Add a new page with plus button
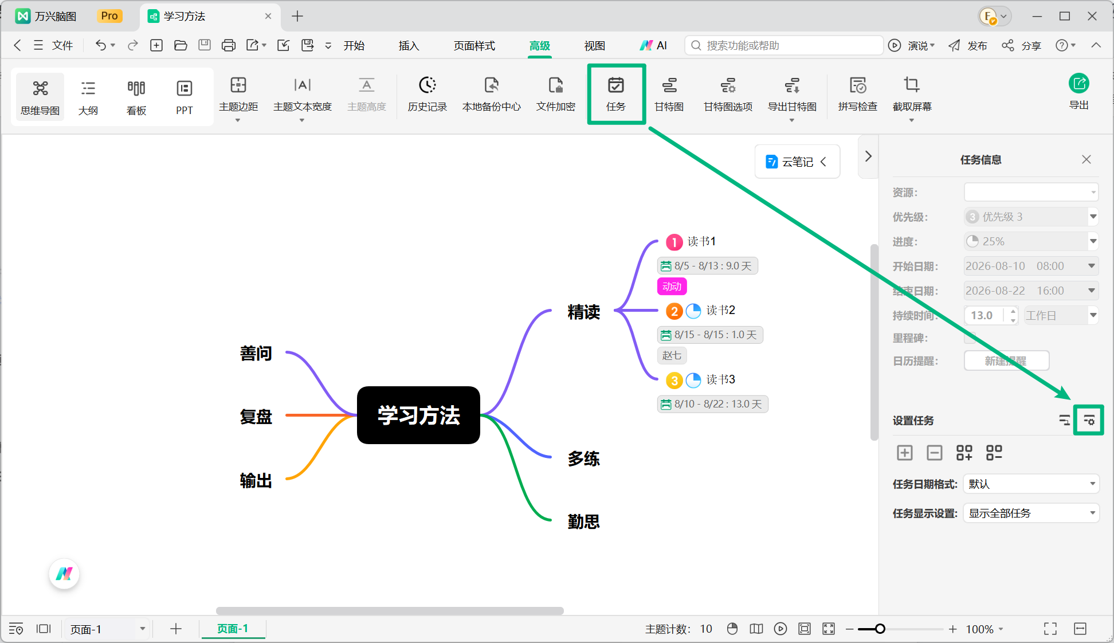 click(176, 629)
